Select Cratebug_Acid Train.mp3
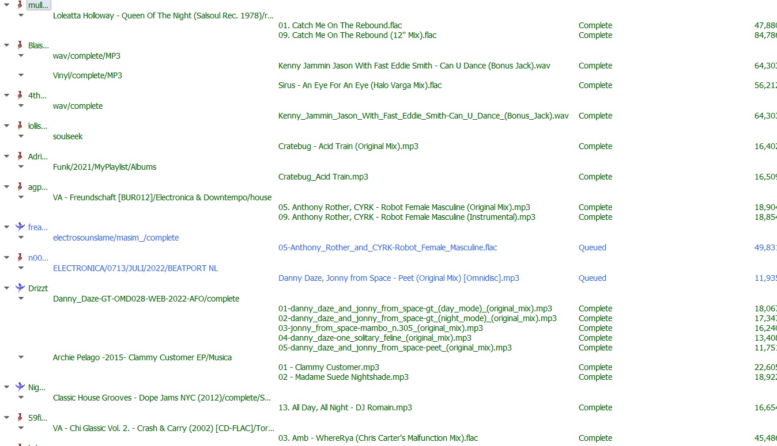 (x=323, y=177)
